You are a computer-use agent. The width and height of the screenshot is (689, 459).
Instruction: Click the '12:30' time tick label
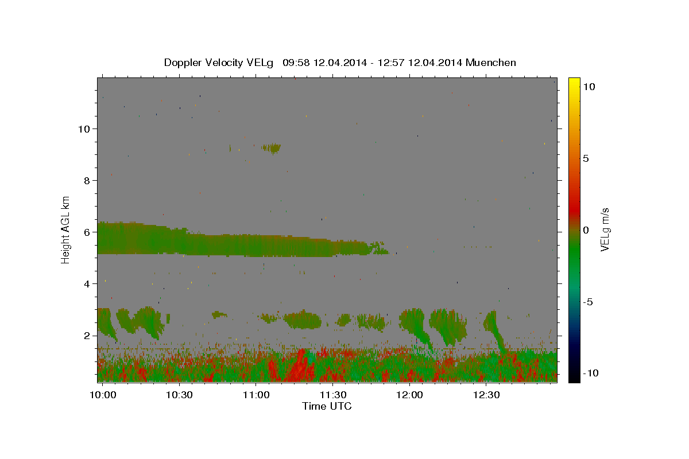click(486, 395)
